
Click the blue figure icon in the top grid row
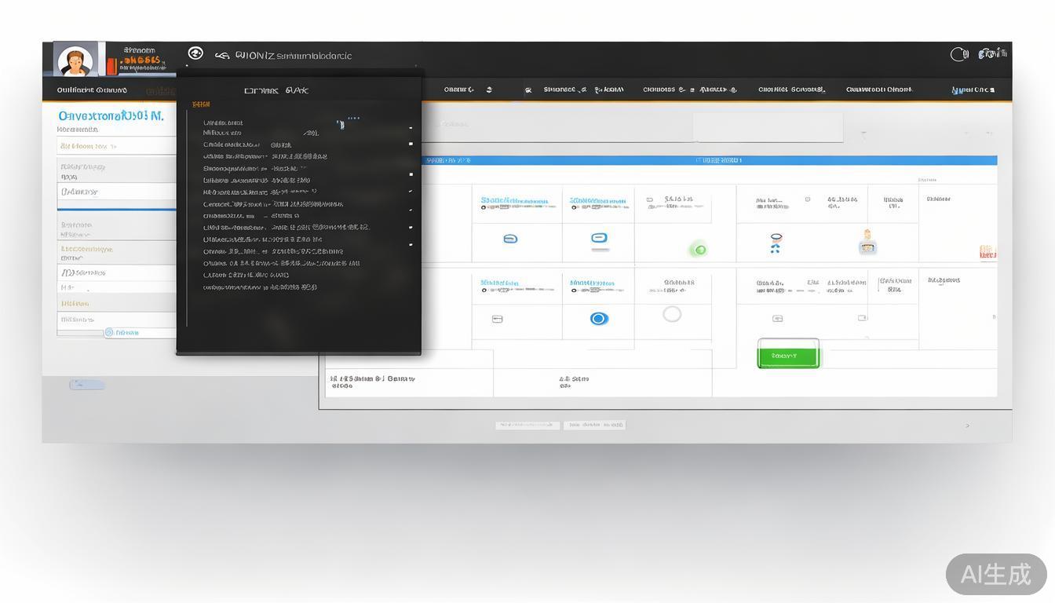(776, 243)
